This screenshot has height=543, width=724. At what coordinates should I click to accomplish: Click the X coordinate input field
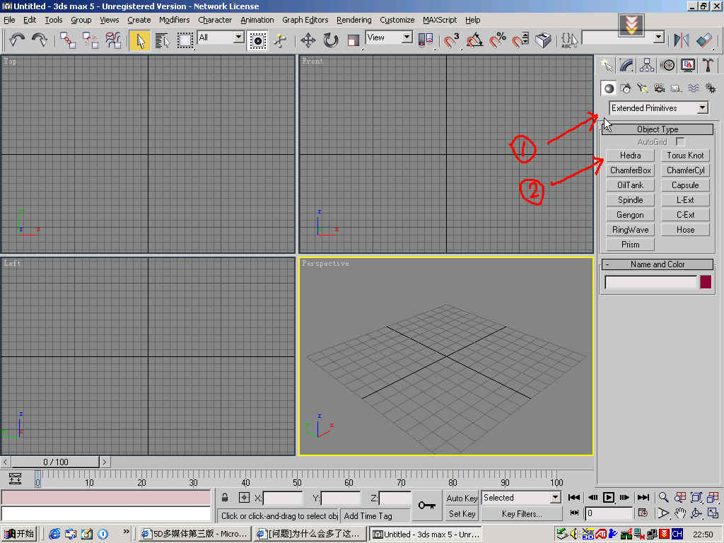pos(283,498)
